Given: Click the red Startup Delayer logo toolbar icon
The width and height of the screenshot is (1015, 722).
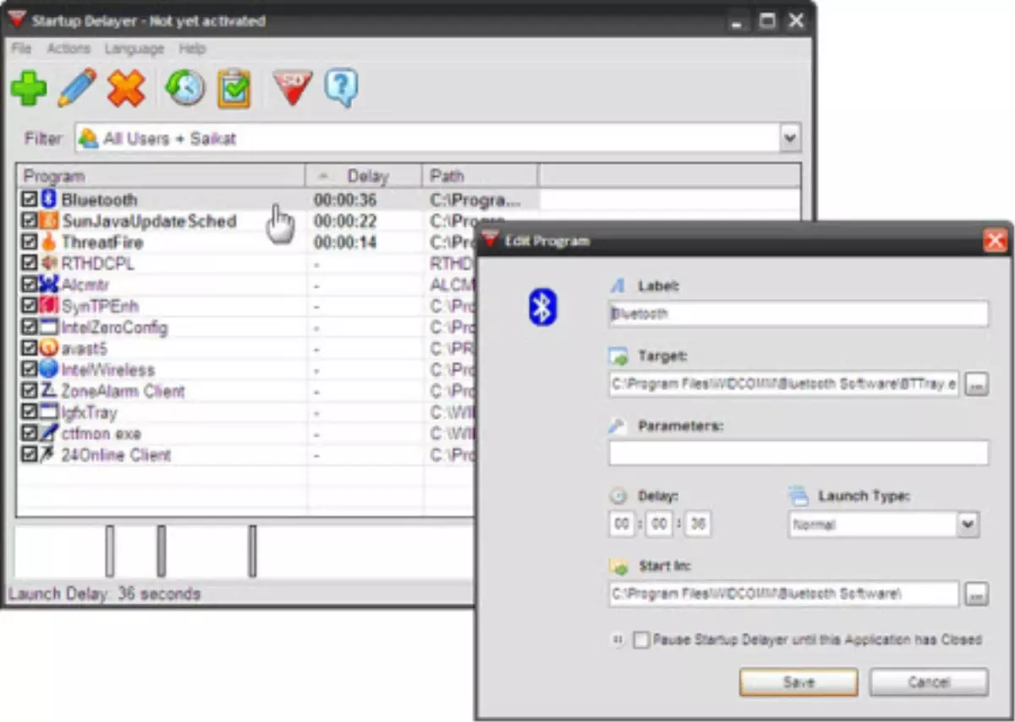Looking at the screenshot, I should click(292, 88).
